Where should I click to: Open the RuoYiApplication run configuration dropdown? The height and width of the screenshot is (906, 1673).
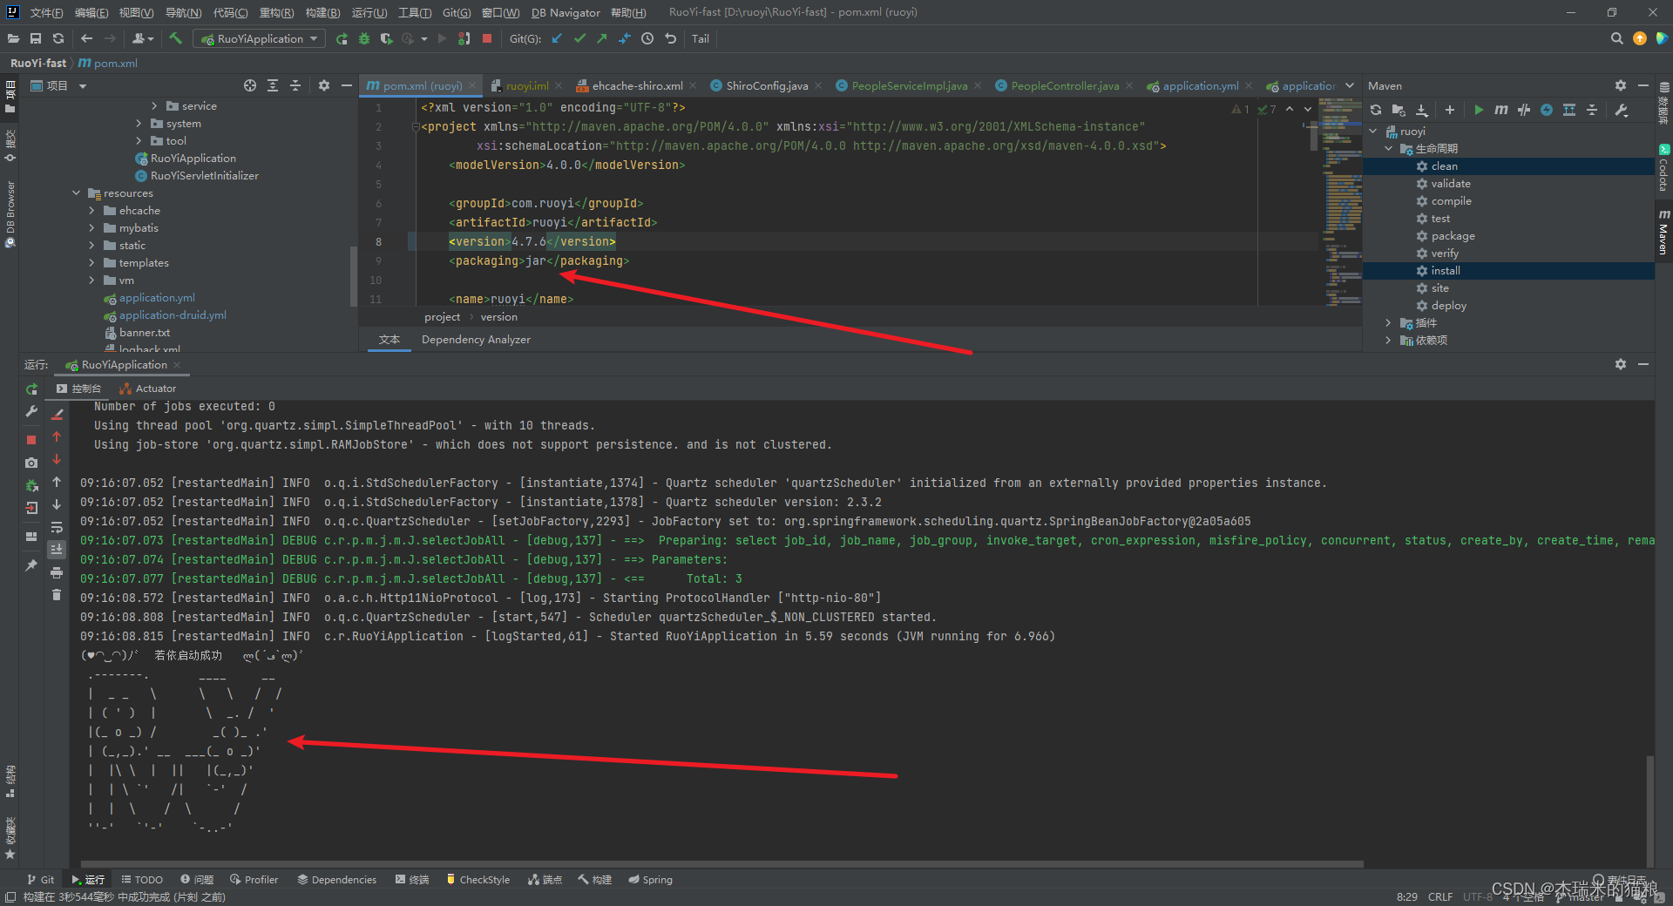coord(259,38)
